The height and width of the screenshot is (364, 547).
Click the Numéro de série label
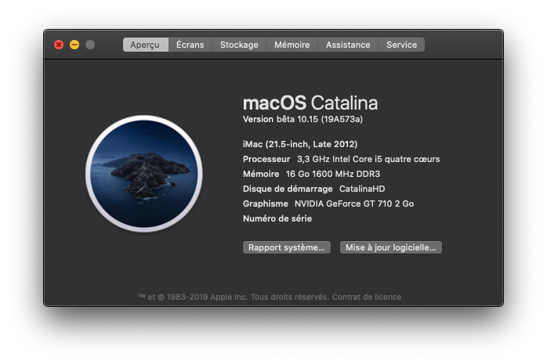pyautogui.click(x=277, y=218)
